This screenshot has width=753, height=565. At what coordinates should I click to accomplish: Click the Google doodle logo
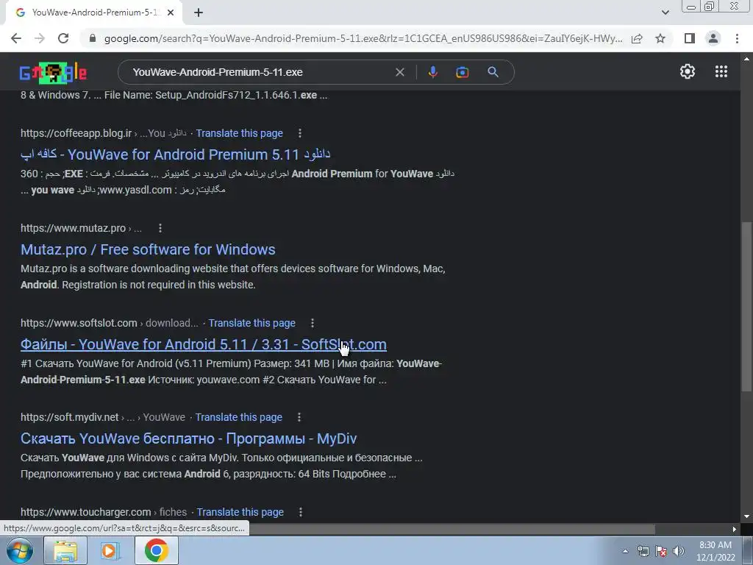[x=53, y=73]
